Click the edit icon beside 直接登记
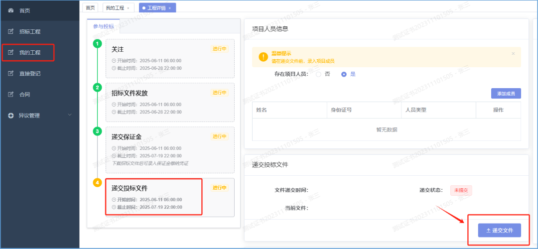Viewport: 538px width, 249px height. coord(10,73)
